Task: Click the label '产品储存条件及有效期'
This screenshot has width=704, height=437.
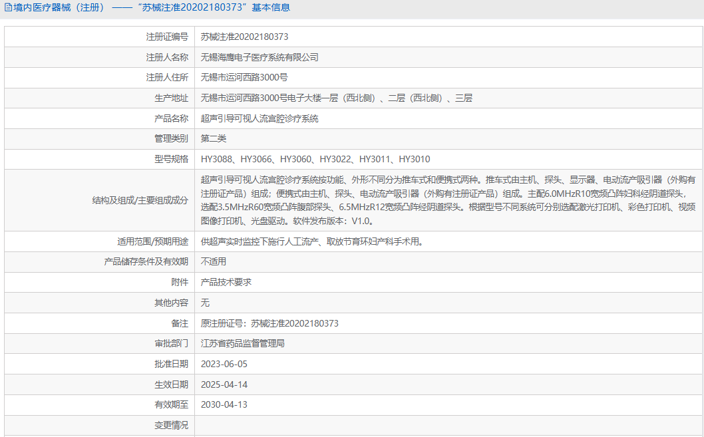Action: click(146, 261)
